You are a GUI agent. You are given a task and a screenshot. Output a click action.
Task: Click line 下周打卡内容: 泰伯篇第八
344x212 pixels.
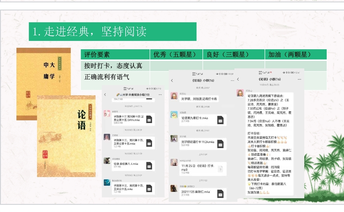click(x=267, y=184)
